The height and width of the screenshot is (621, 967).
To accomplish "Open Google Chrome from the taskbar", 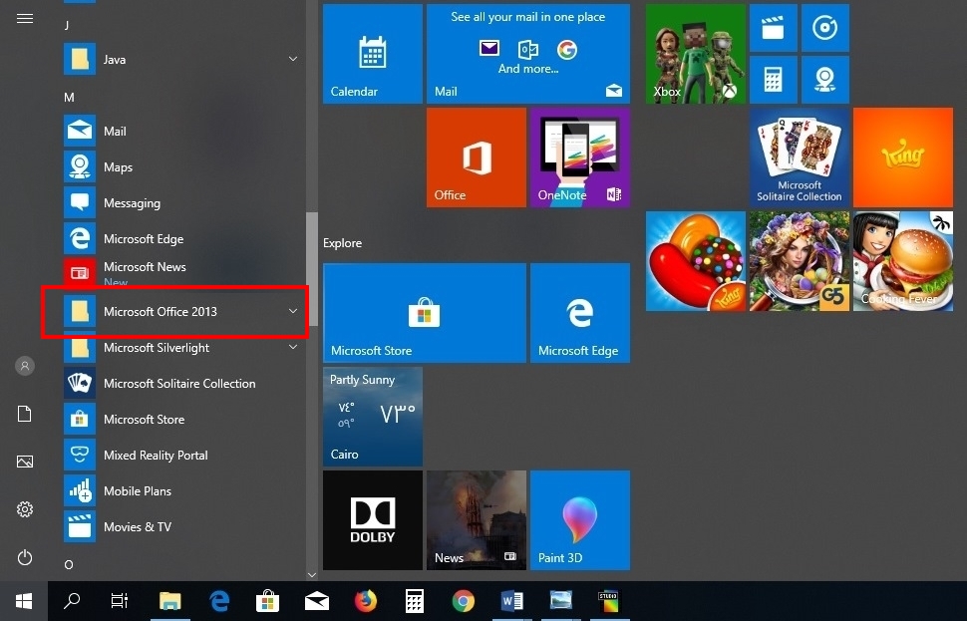I will (464, 601).
